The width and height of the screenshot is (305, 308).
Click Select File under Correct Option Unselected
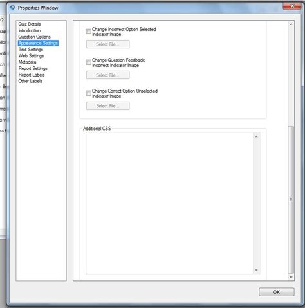coord(107,106)
